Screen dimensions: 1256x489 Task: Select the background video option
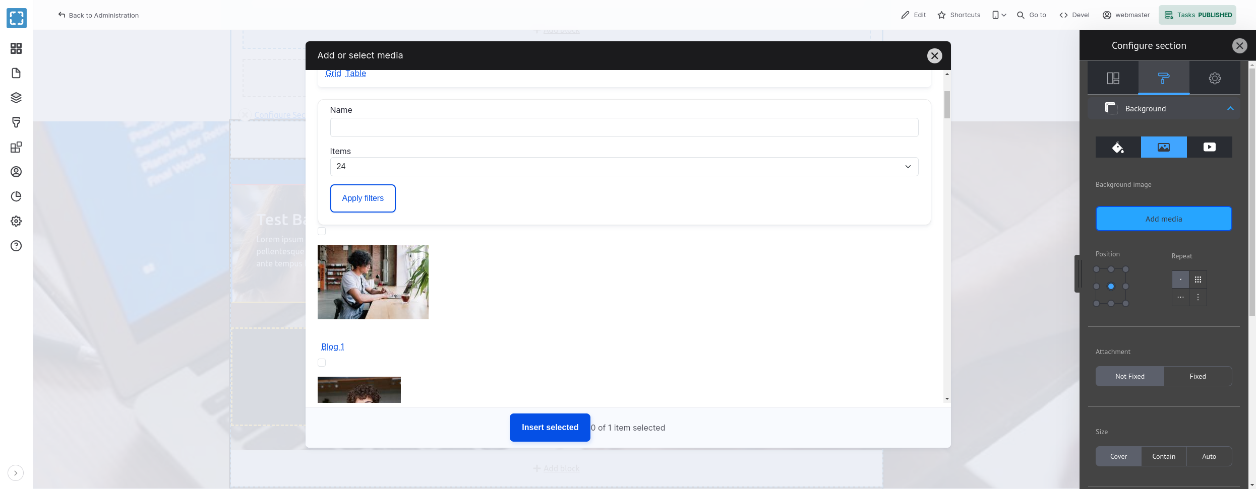pos(1210,147)
